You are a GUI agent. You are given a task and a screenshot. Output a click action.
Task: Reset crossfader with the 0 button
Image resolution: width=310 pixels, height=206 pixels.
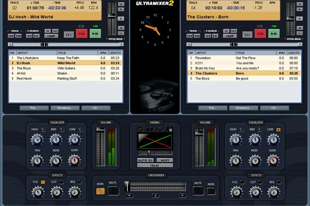point(155,195)
